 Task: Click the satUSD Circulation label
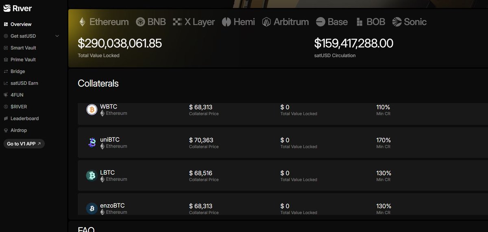pyautogui.click(x=335, y=55)
